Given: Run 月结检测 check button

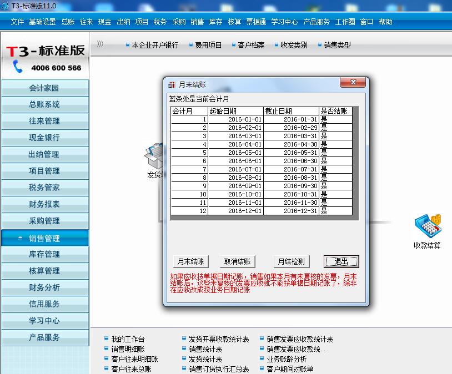Looking at the screenshot, I should click(292, 261).
